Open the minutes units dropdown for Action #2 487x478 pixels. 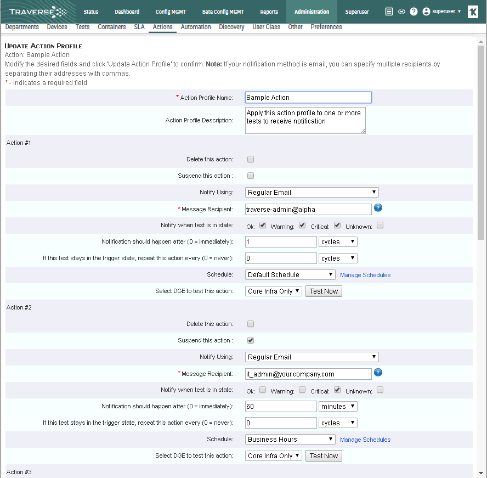[338, 407]
